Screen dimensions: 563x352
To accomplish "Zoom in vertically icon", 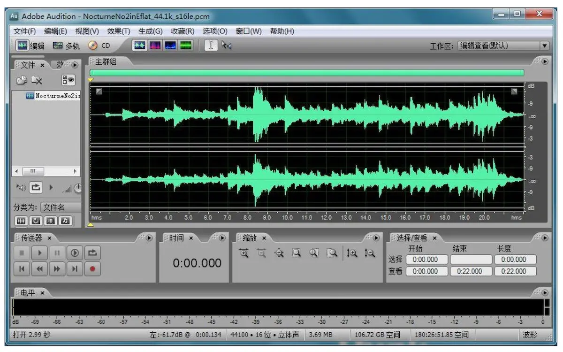I will click(352, 253).
